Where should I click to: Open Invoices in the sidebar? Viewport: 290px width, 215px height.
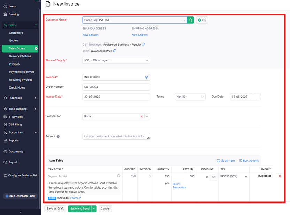pos(14,64)
